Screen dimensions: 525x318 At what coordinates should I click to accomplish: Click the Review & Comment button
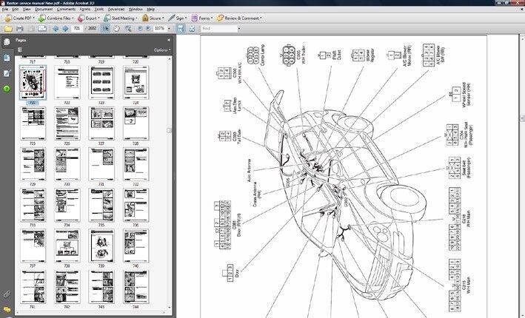point(238,17)
